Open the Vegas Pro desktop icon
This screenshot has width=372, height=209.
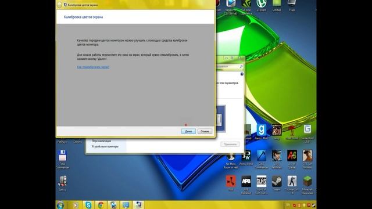coord(231,7)
